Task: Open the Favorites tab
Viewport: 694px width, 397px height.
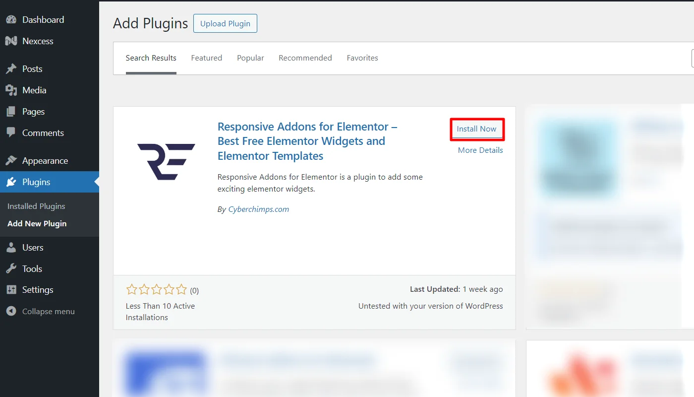Action: (x=362, y=58)
